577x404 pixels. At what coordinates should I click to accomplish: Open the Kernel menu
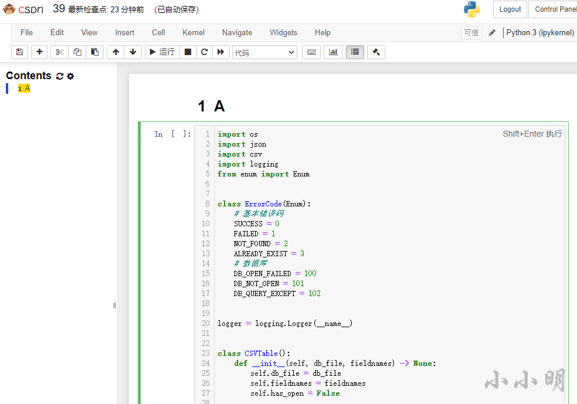pyautogui.click(x=193, y=32)
